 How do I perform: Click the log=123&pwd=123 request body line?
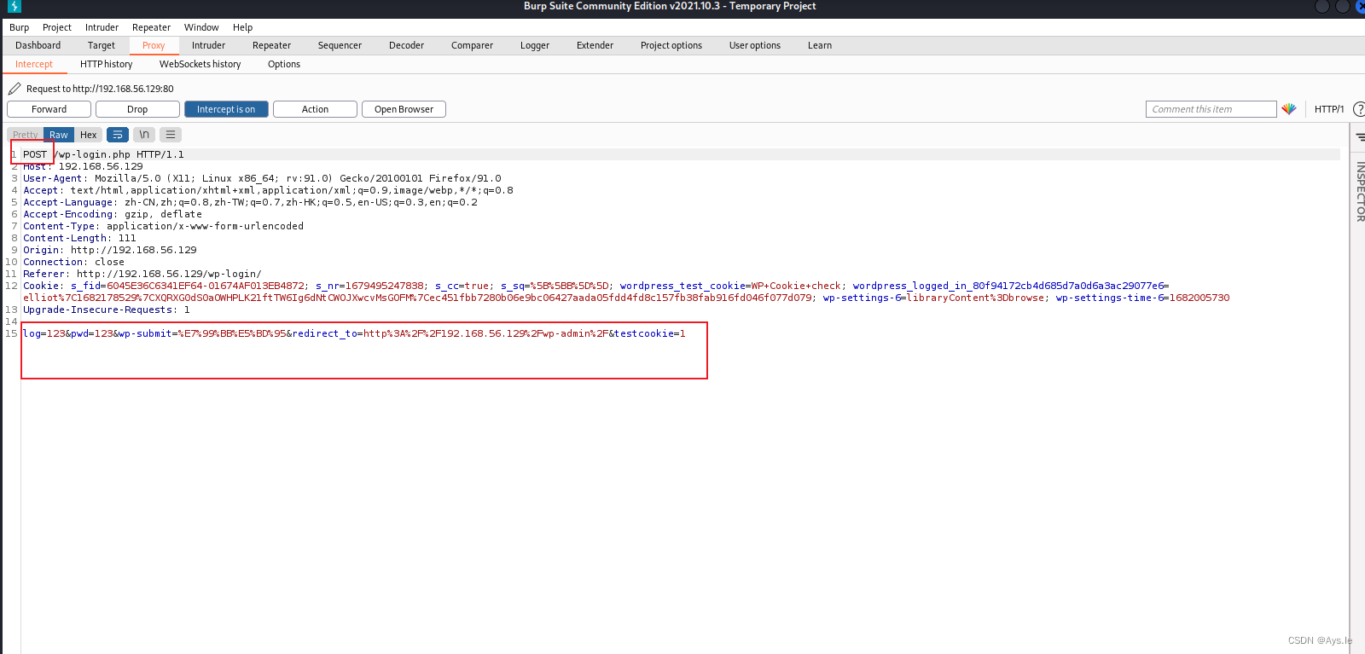pos(354,333)
